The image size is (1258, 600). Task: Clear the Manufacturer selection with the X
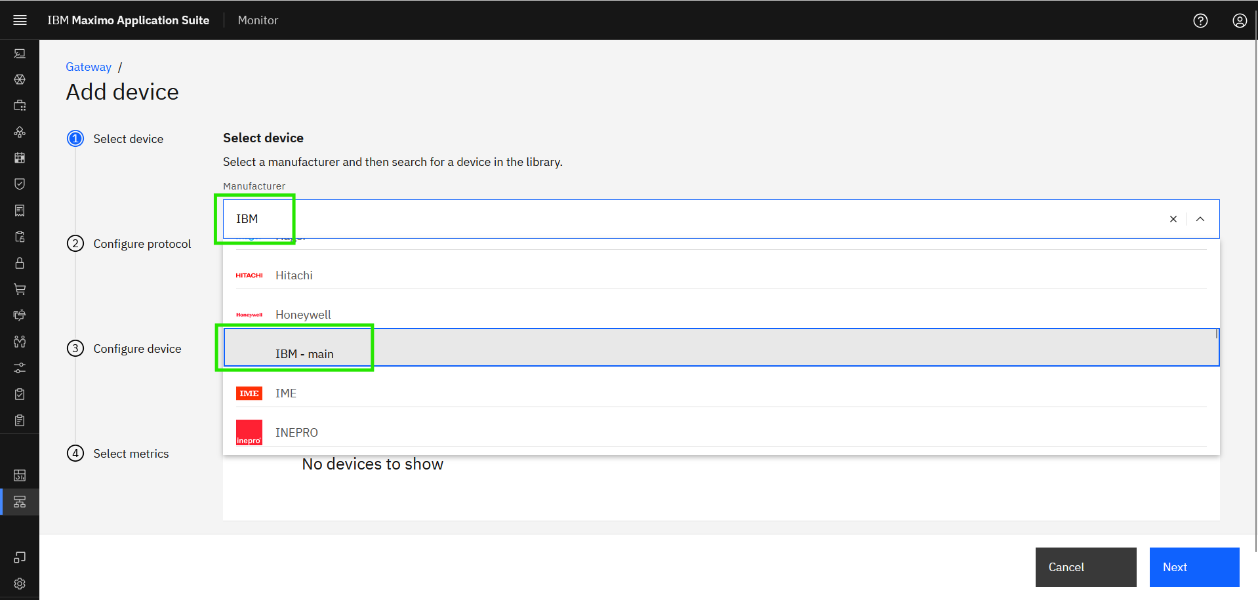pos(1173,219)
